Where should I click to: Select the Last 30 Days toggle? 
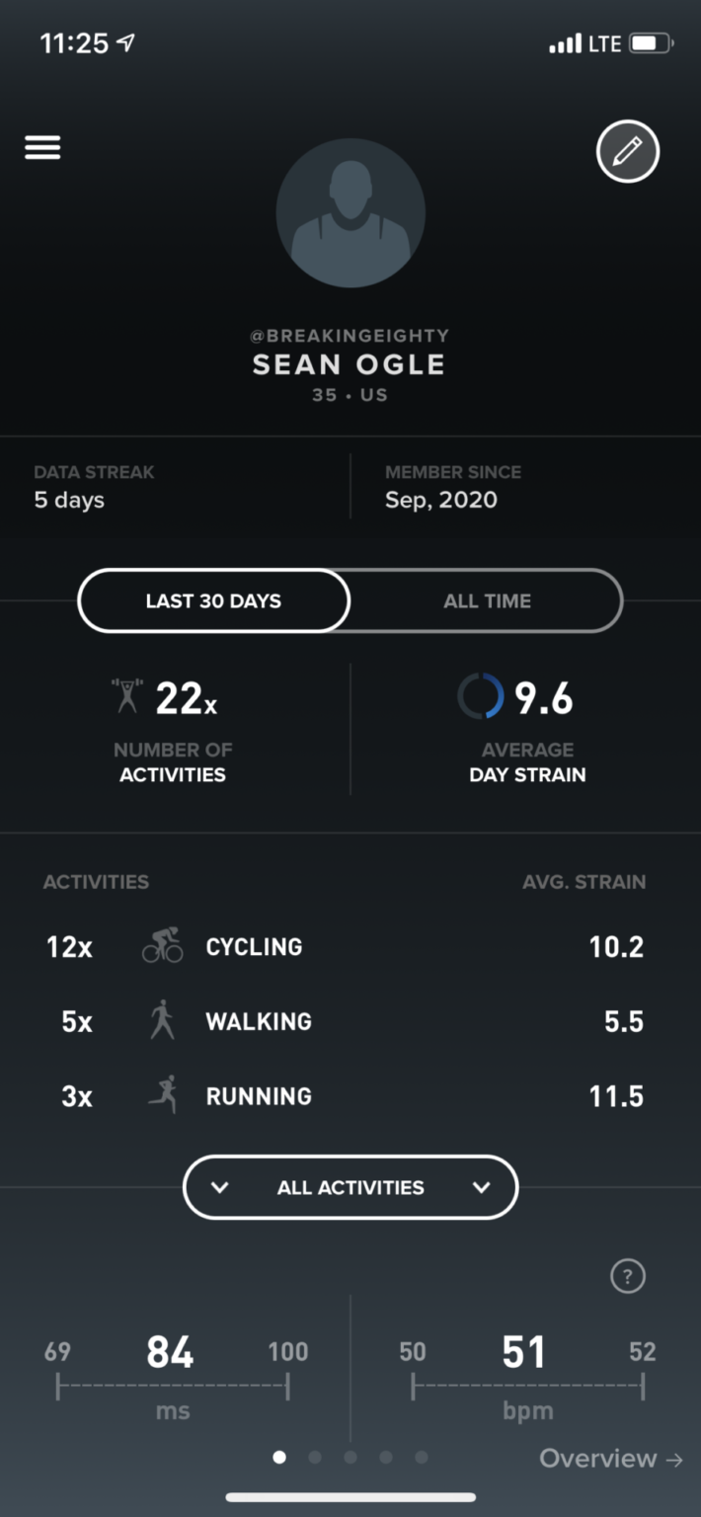point(213,600)
